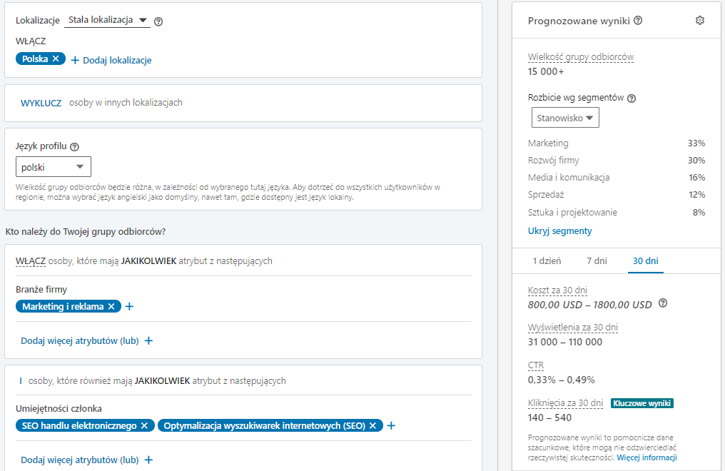The width and height of the screenshot is (725, 471).
Task: Remove Optymalizacja wyszukiwarek internetowych (SEO) tag
Action: [x=372, y=426]
